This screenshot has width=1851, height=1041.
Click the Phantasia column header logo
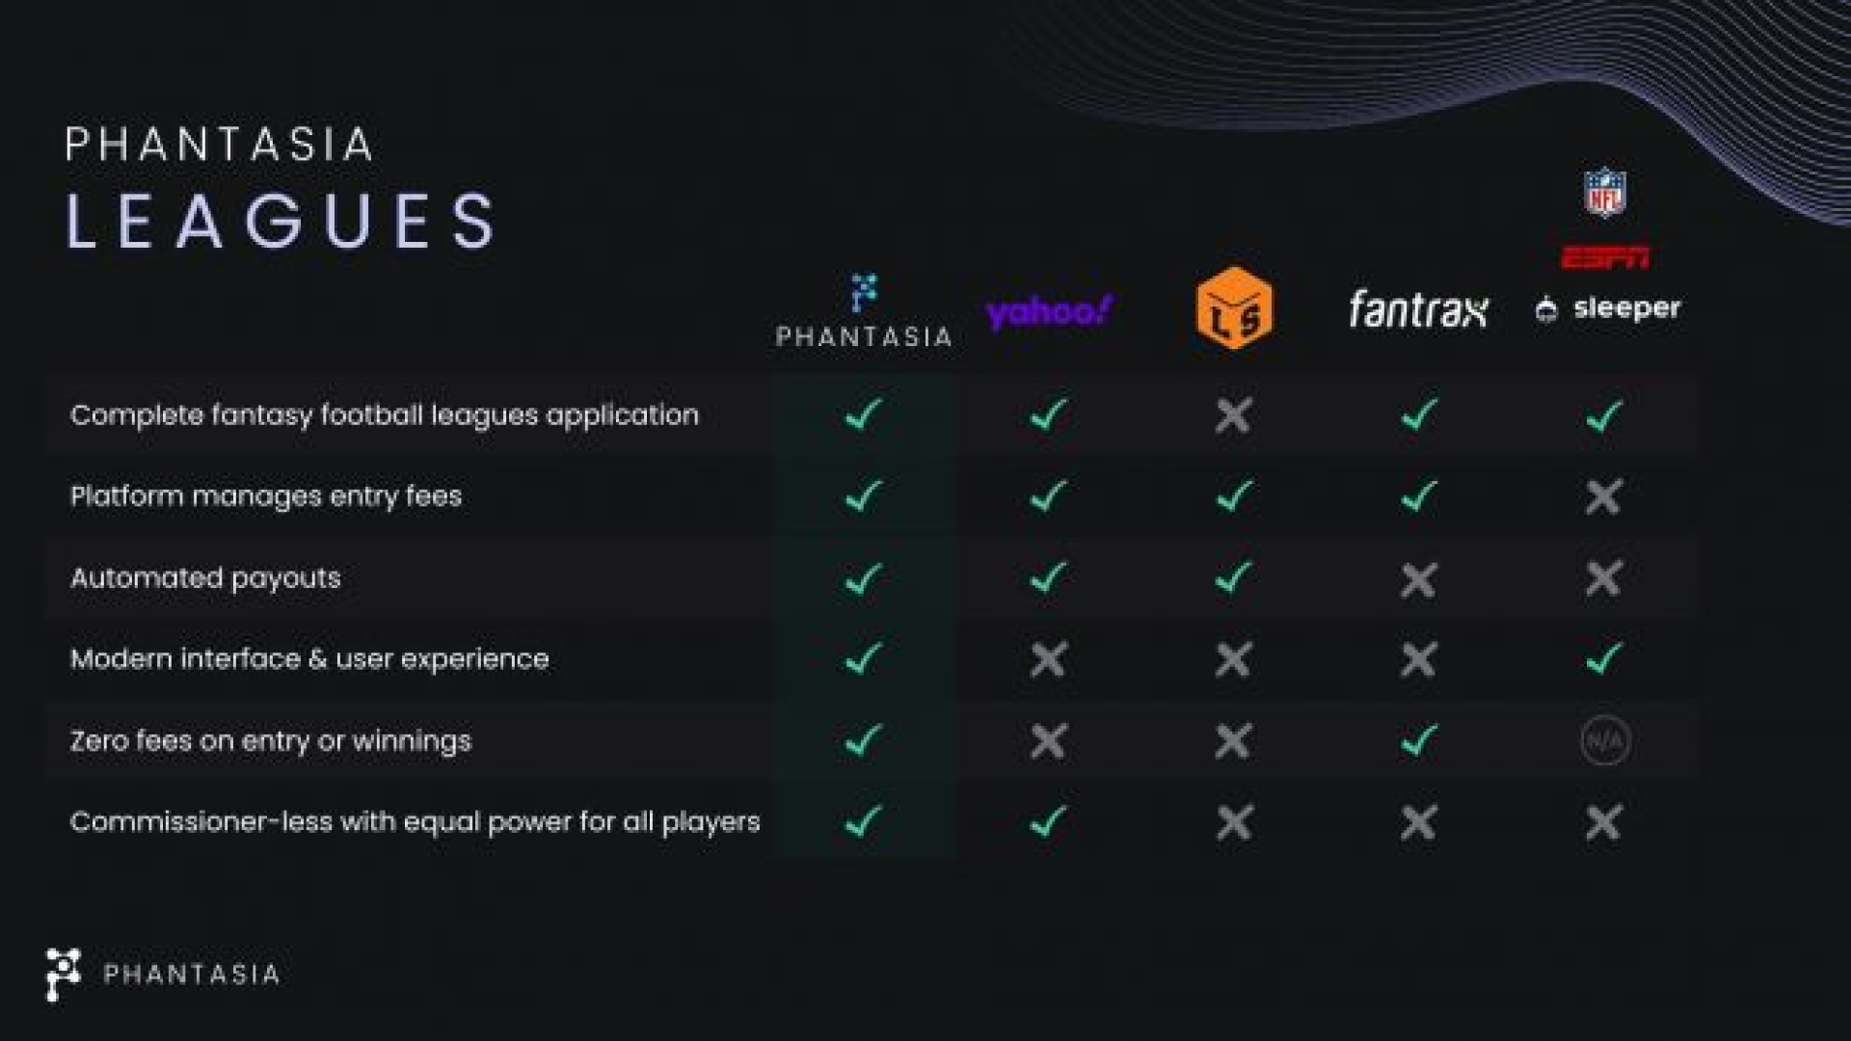point(864,310)
